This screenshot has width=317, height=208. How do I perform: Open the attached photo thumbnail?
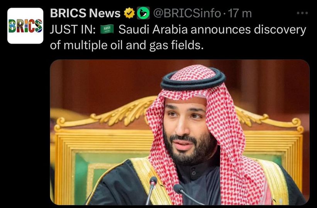click(x=180, y=132)
